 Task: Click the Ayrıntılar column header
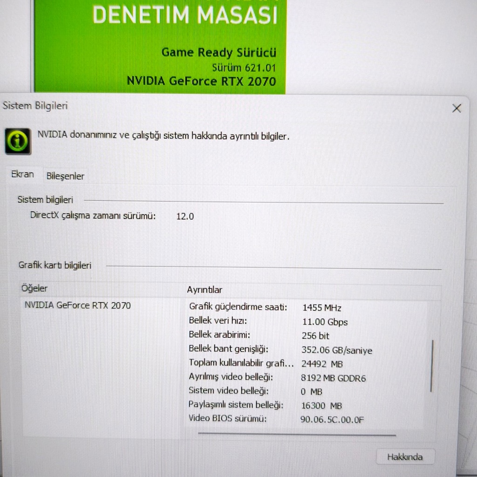pyautogui.click(x=204, y=290)
